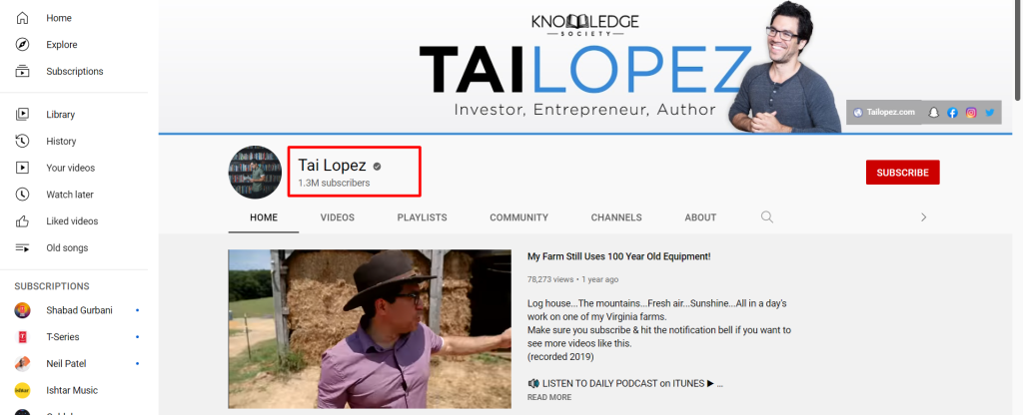
Task: Click the Watch later clock icon
Action: [x=22, y=195]
